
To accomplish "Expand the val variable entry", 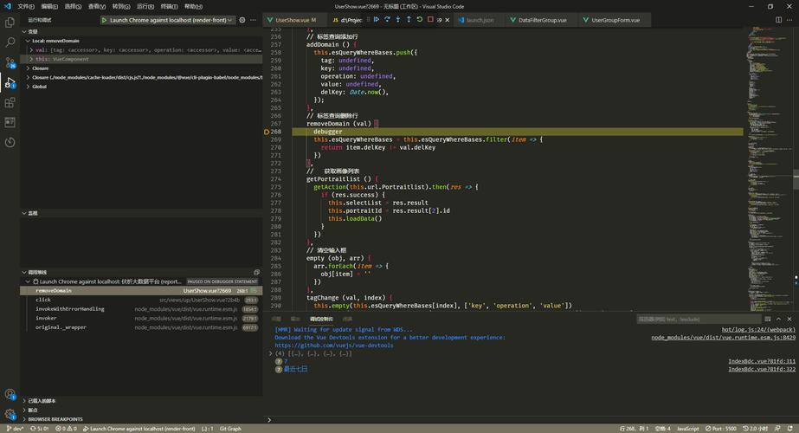I will [31, 50].
